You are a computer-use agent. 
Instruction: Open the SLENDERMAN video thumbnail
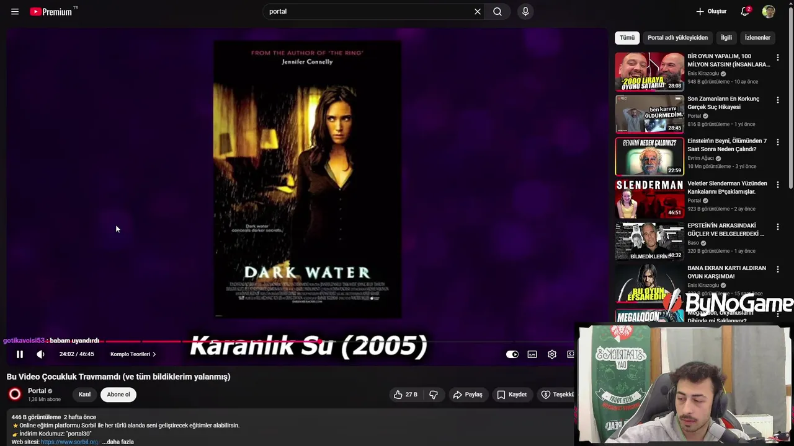[649, 199]
